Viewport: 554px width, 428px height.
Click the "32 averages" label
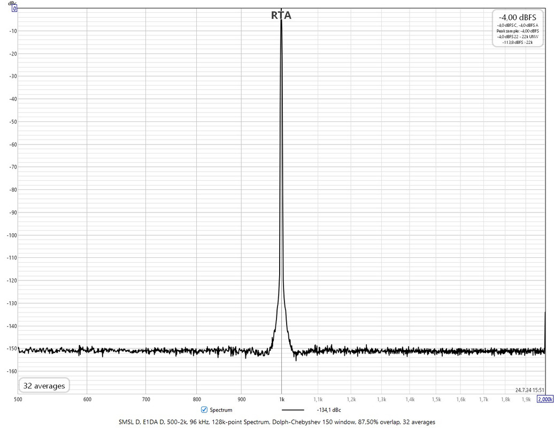(44, 386)
